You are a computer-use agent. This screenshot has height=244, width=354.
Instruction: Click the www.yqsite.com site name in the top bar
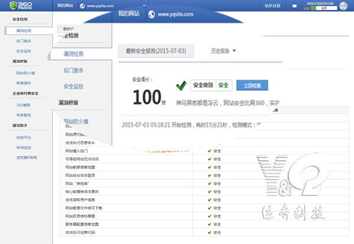click(100, 6)
